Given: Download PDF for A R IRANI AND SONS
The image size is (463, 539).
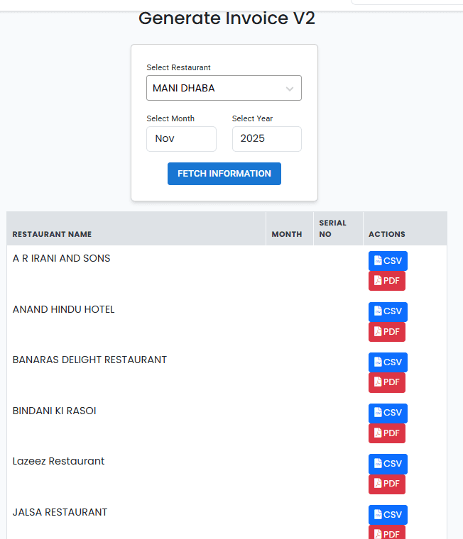Looking at the screenshot, I should tap(387, 281).
